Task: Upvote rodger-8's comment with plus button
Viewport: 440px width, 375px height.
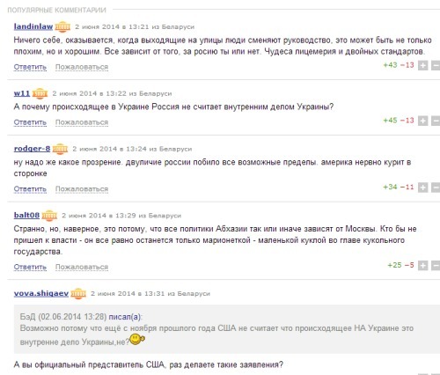Action: pyautogui.click(x=422, y=187)
